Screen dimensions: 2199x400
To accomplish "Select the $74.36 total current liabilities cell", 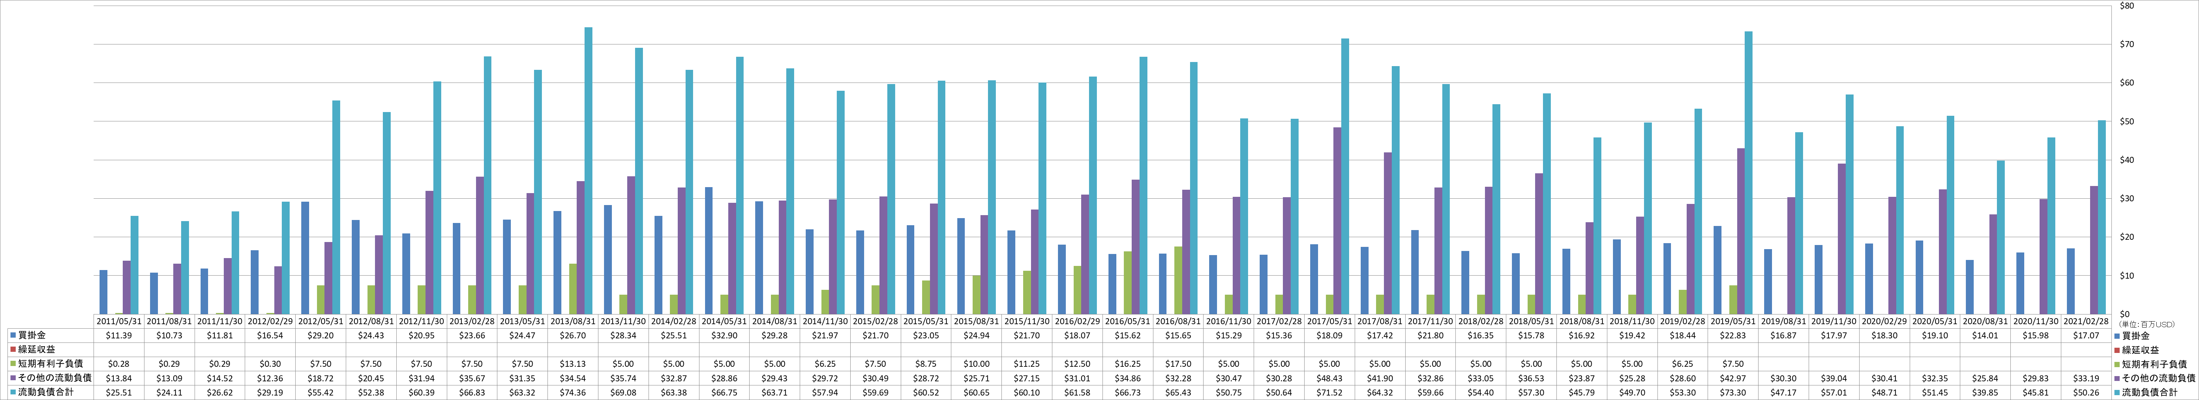I will click(x=573, y=391).
